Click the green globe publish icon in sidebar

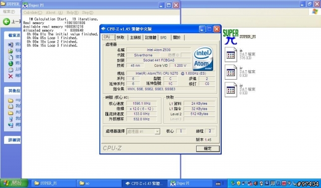click(11, 63)
